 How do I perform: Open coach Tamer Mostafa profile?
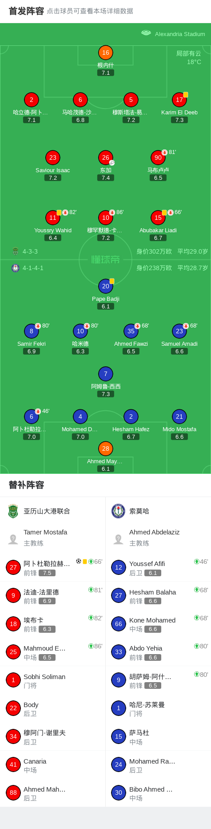(53, 538)
